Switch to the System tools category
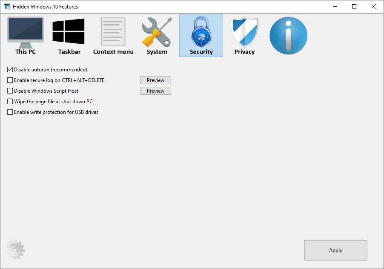Screen dimensions: 384x269 pyautogui.click(x=157, y=36)
